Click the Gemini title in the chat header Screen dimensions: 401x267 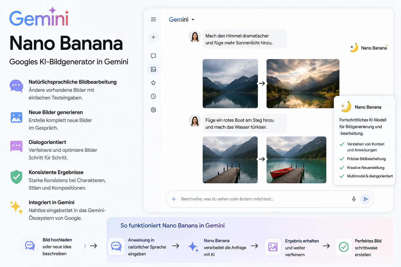(179, 20)
